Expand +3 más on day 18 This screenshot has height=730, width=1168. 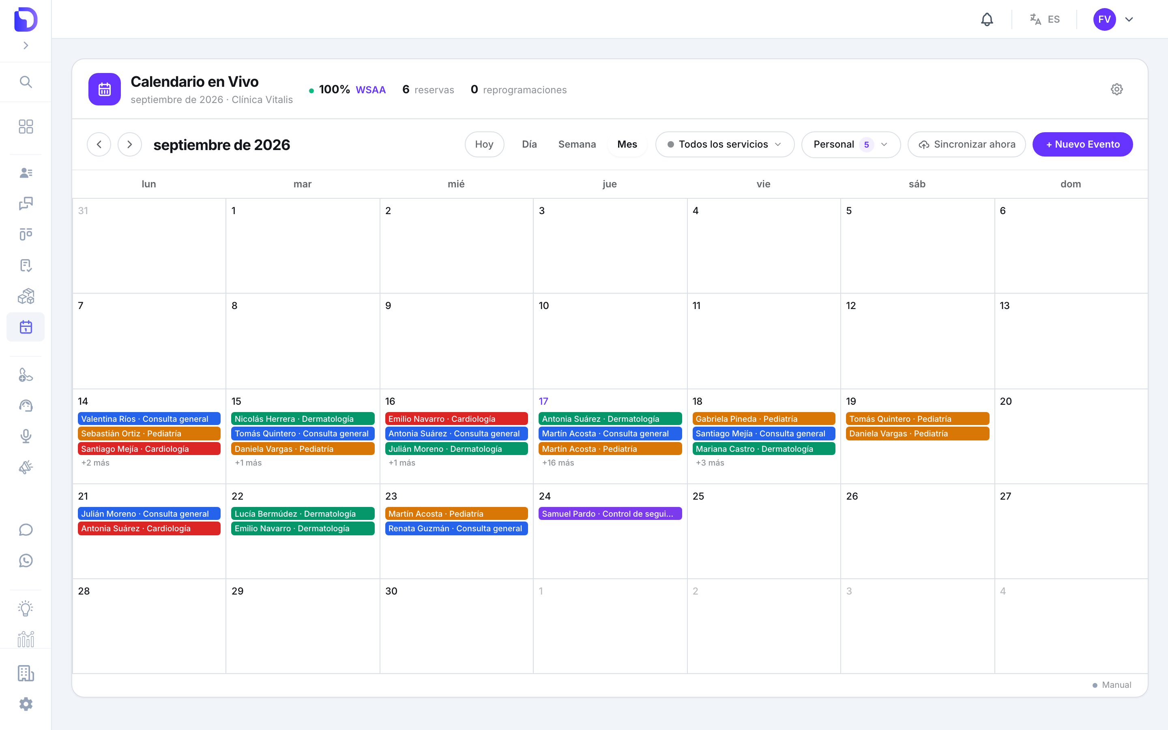pyautogui.click(x=709, y=462)
